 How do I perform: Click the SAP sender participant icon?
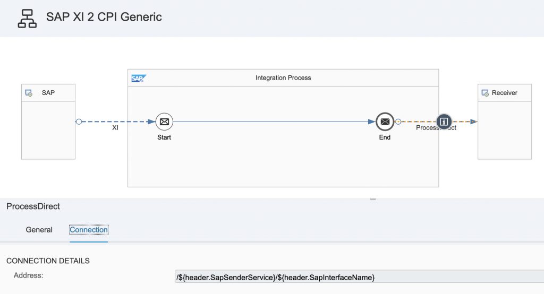(29, 93)
